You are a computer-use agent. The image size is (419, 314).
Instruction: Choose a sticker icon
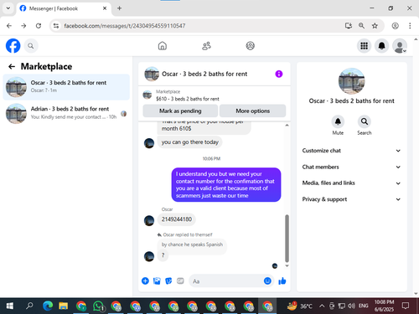pyautogui.click(x=168, y=281)
